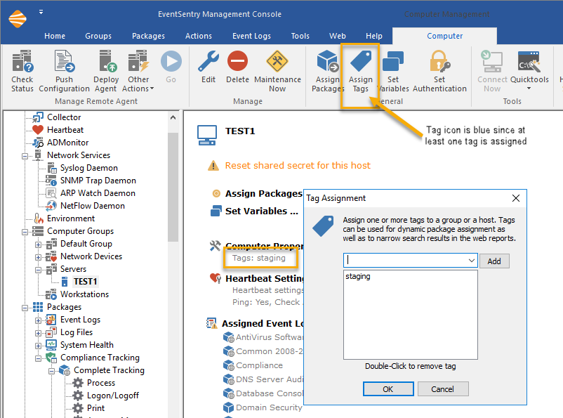Select Collector in the tree
Screen dimensions: 563x418
pos(64,117)
